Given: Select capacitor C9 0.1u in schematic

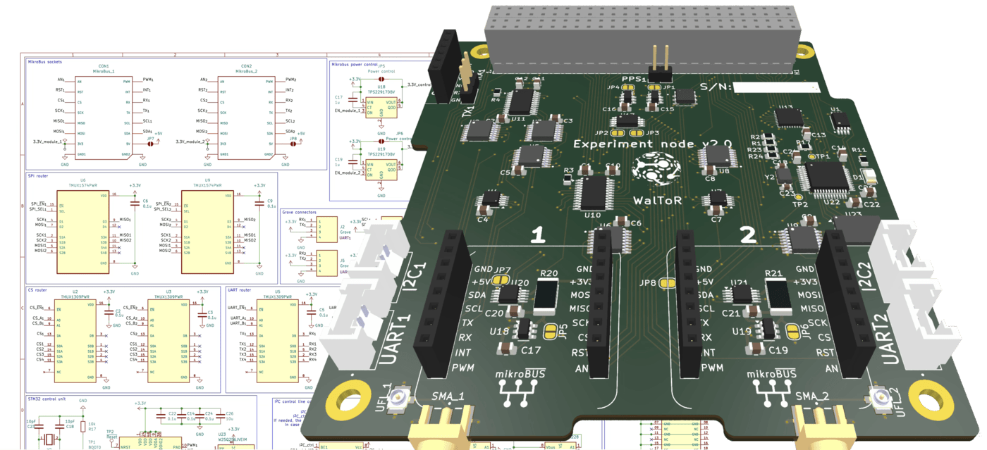Looking at the screenshot, I should 260,202.
